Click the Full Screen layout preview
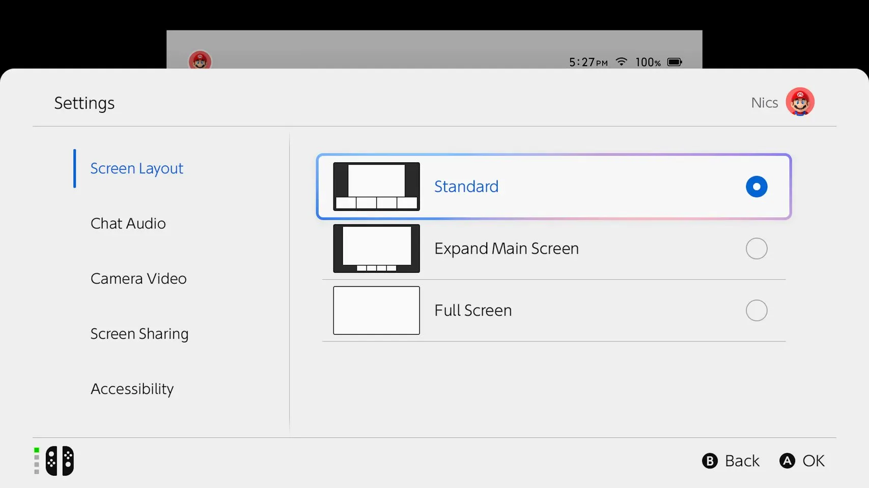This screenshot has width=869, height=488. [376, 310]
